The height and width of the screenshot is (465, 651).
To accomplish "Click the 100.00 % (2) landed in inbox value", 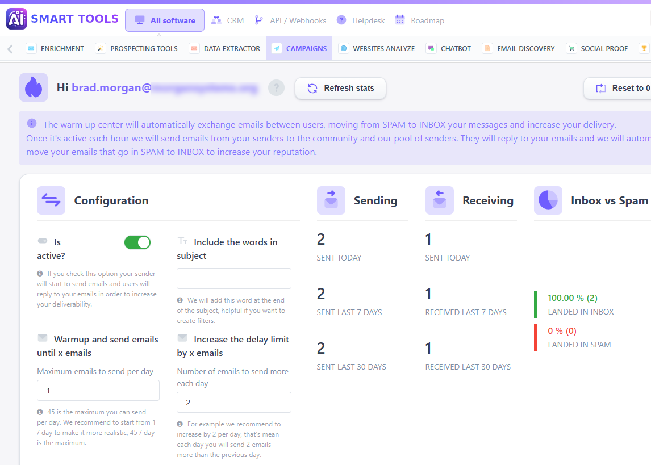I will point(573,298).
